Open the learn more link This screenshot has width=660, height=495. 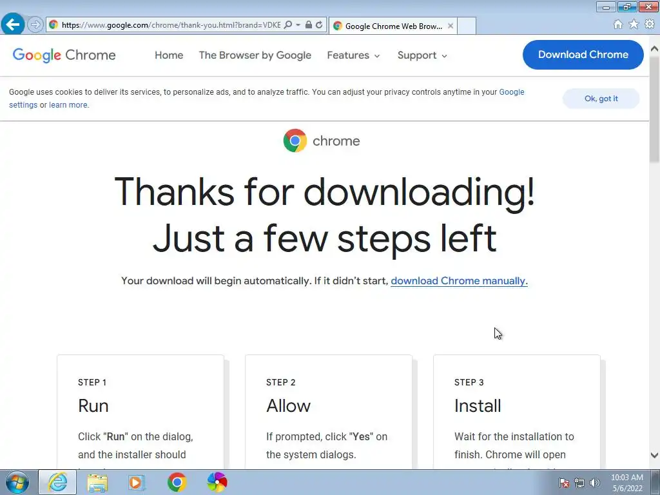[68, 105]
